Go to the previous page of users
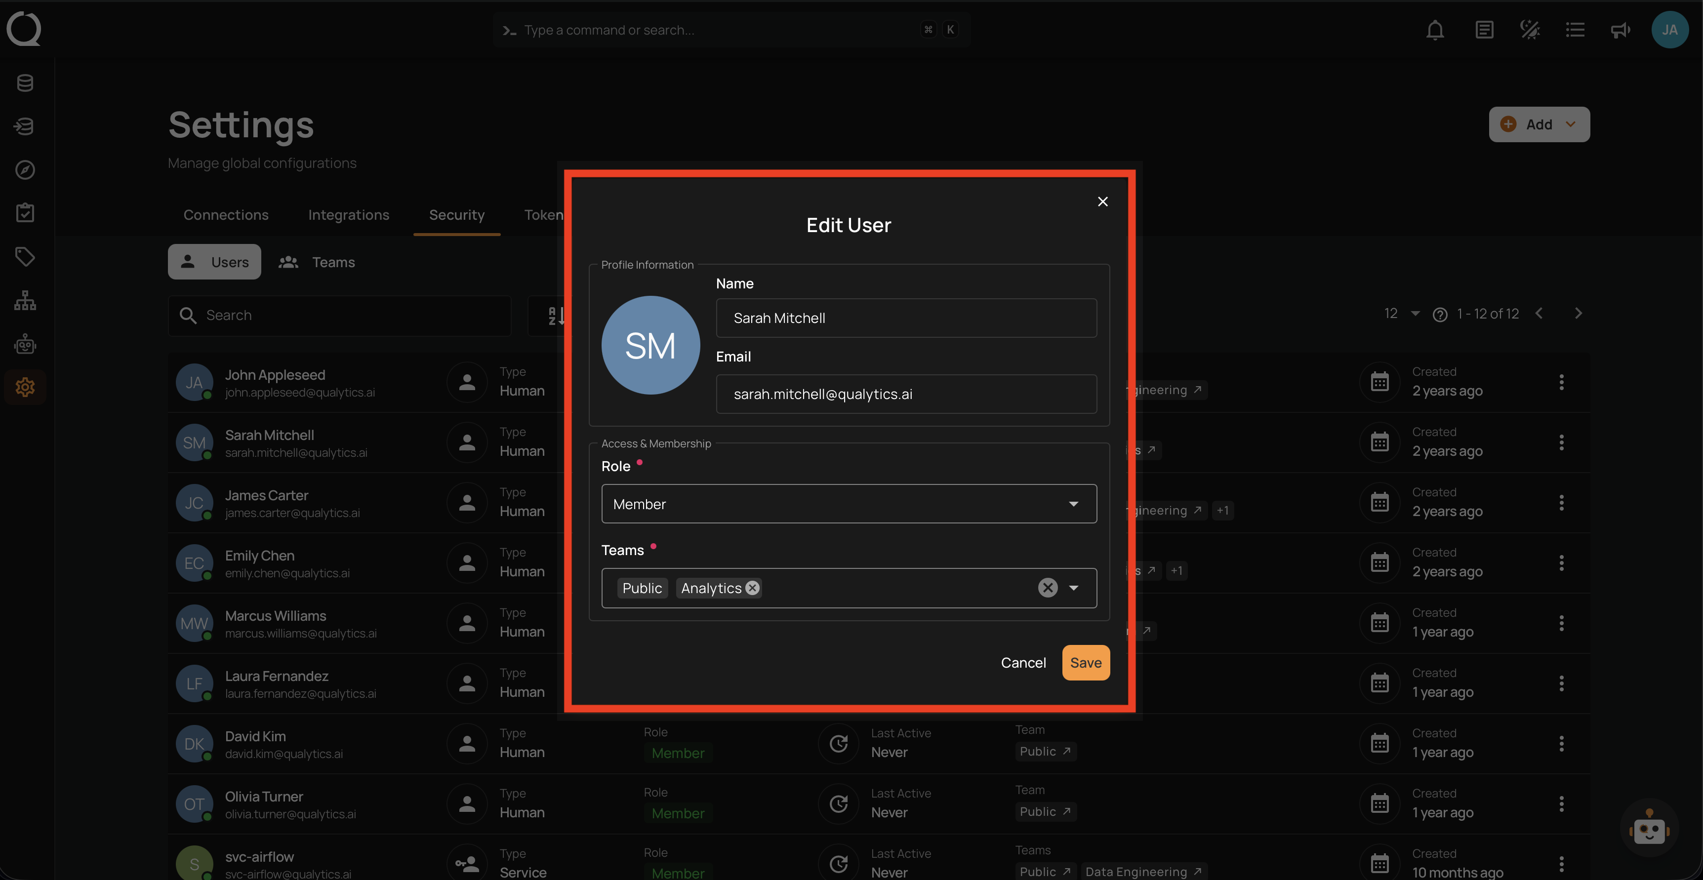Screen dimensions: 1703x880 pos(1539,314)
